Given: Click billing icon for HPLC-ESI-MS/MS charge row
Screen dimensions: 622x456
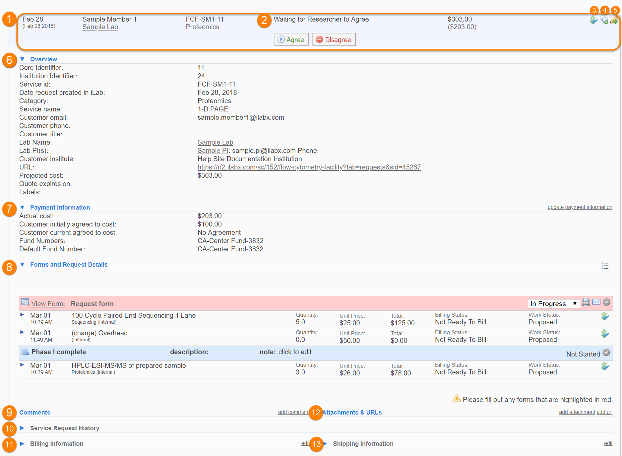Looking at the screenshot, I should point(605,366).
